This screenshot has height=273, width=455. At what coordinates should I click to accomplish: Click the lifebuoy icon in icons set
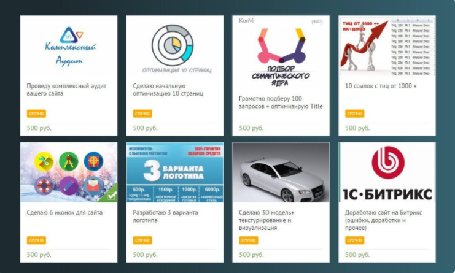[x=44, y=185]
